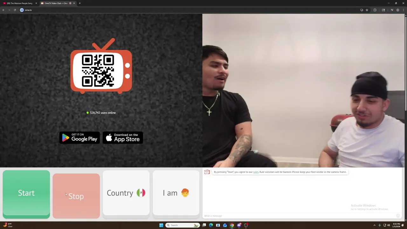The image size is (407, 229).
Task: Close the OmeTV Video Chat tab
Action: (x=74, y=3)
